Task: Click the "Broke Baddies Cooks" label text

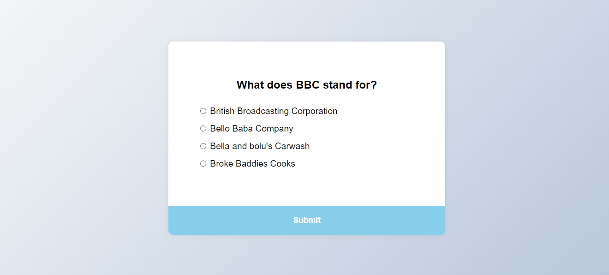Action: coord(252,164)
